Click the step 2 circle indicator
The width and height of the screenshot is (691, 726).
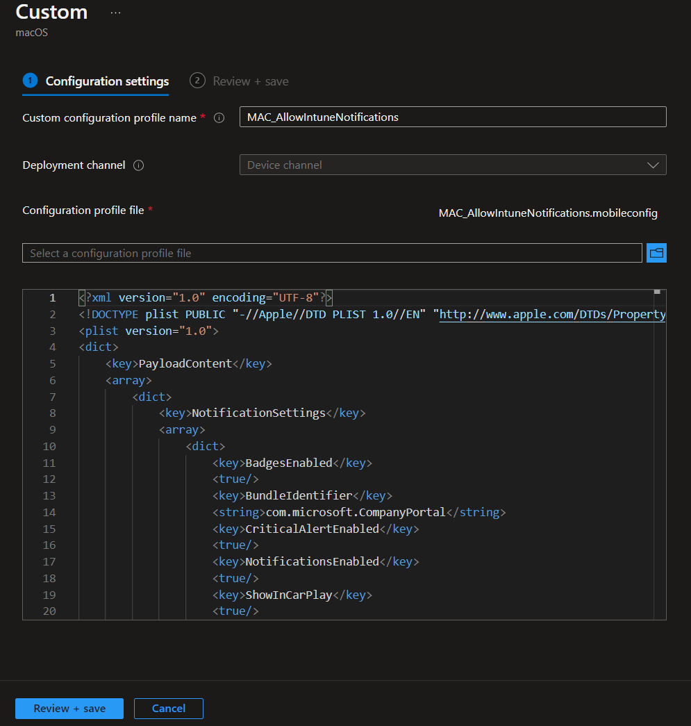pyautogui.click(x=197, y=81)
